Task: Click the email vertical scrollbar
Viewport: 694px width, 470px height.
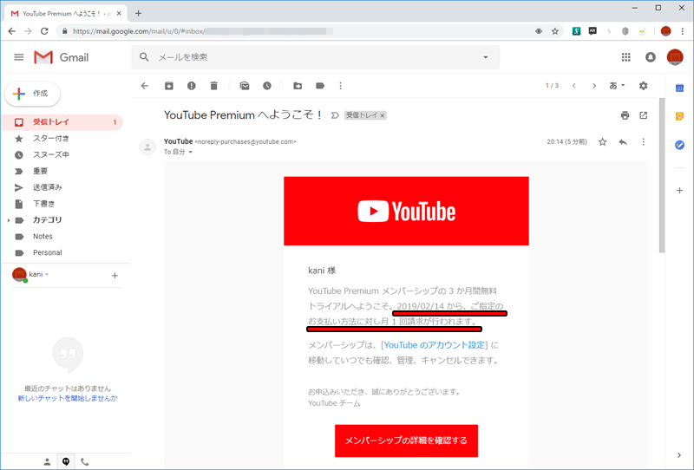Action: click(x=662, y=175)
